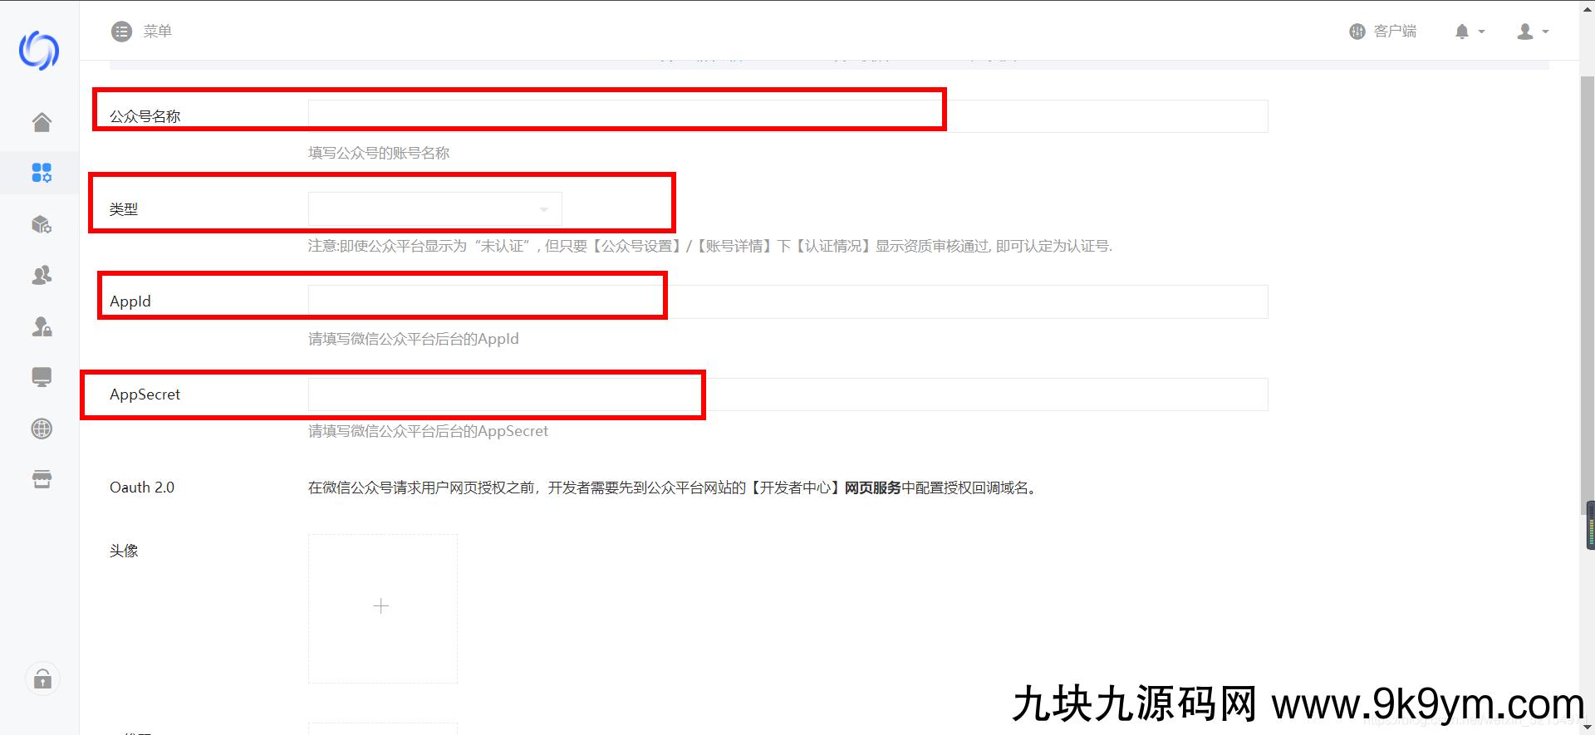Open the storefront shop icon in sidebar
The image size is (1595, 735).
click(42, 479)
